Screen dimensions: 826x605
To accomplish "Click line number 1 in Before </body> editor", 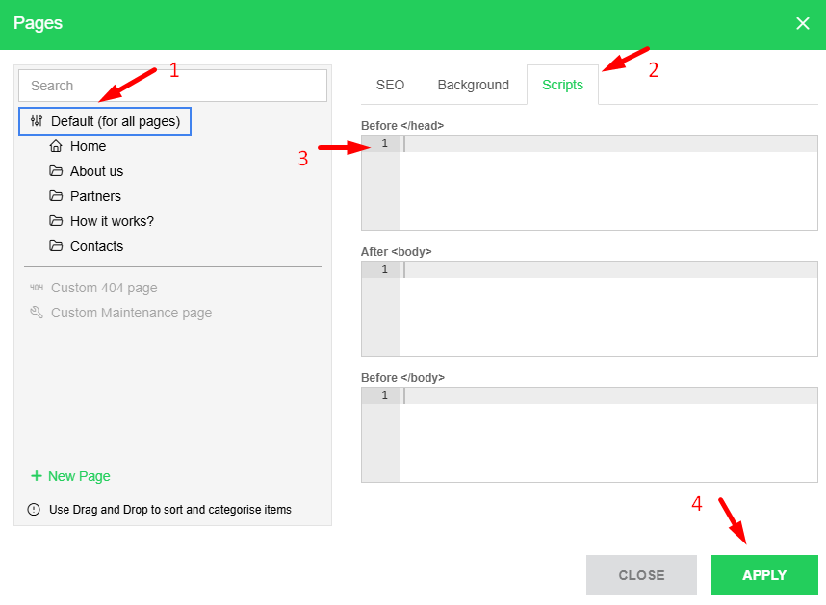I will [384, 395].
